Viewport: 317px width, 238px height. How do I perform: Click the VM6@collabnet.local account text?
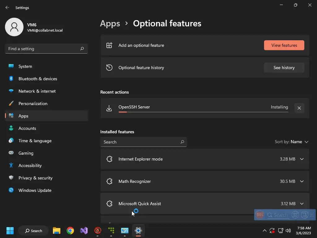tap(45, 30)
